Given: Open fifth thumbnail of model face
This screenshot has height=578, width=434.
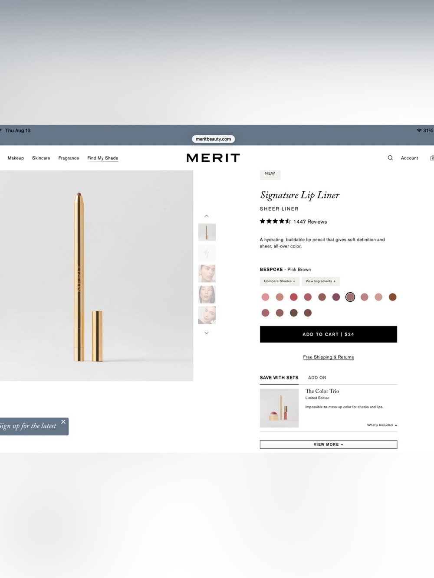Looking at the screenshot, I should point(207,315).
